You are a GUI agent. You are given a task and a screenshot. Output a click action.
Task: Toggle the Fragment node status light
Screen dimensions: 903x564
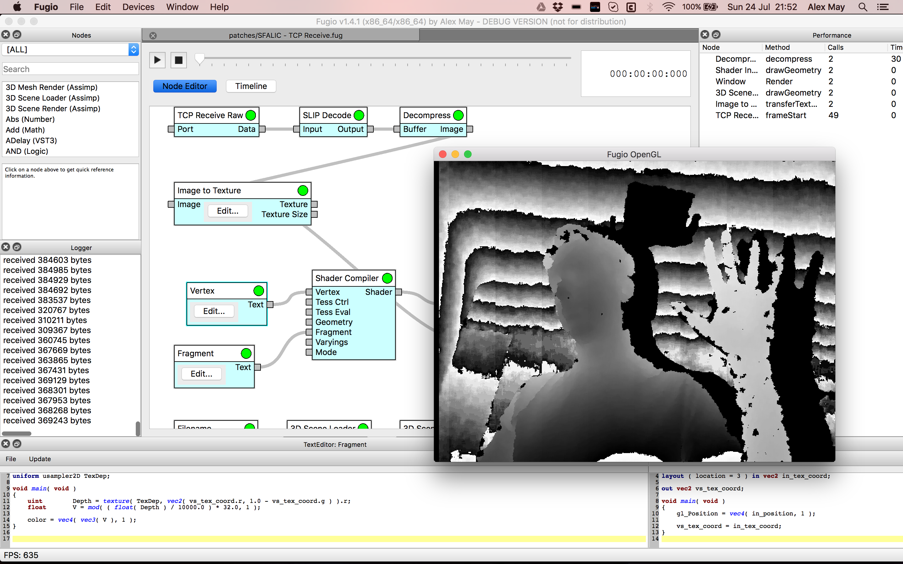pos(246,353)
